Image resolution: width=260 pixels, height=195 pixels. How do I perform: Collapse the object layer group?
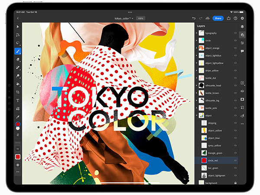[197, 115]
